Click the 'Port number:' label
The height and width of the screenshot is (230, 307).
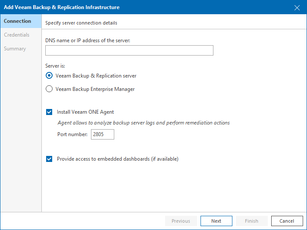point(72,134)
